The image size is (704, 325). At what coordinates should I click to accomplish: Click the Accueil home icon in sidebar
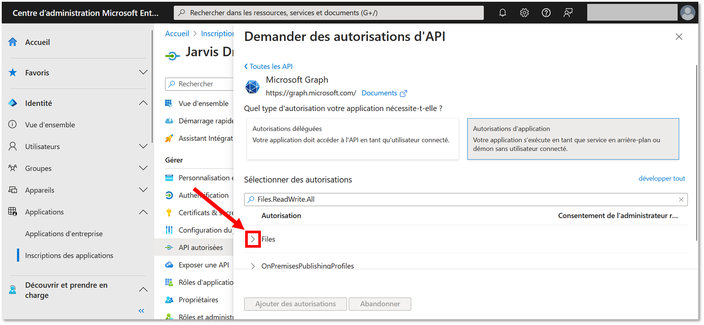coord(13,42)
